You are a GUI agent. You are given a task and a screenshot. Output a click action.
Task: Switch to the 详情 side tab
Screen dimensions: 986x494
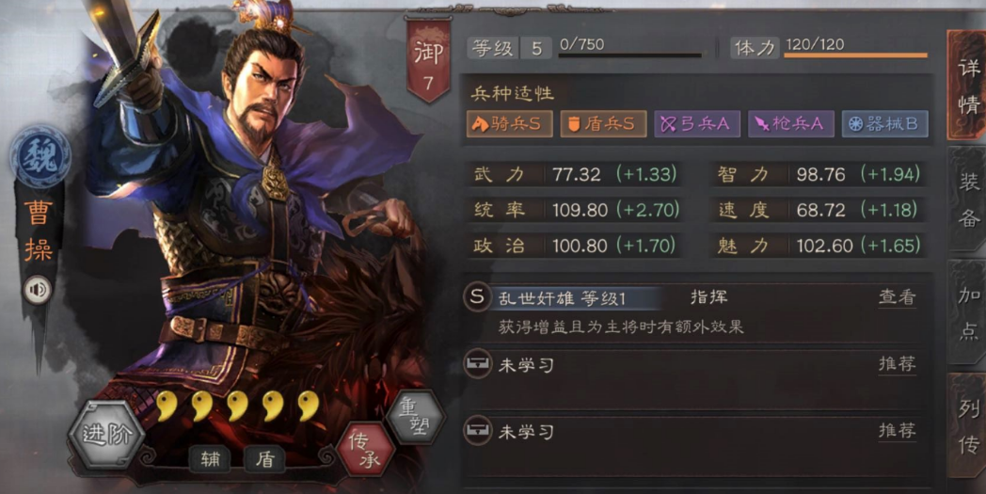[x=967, y=86]
